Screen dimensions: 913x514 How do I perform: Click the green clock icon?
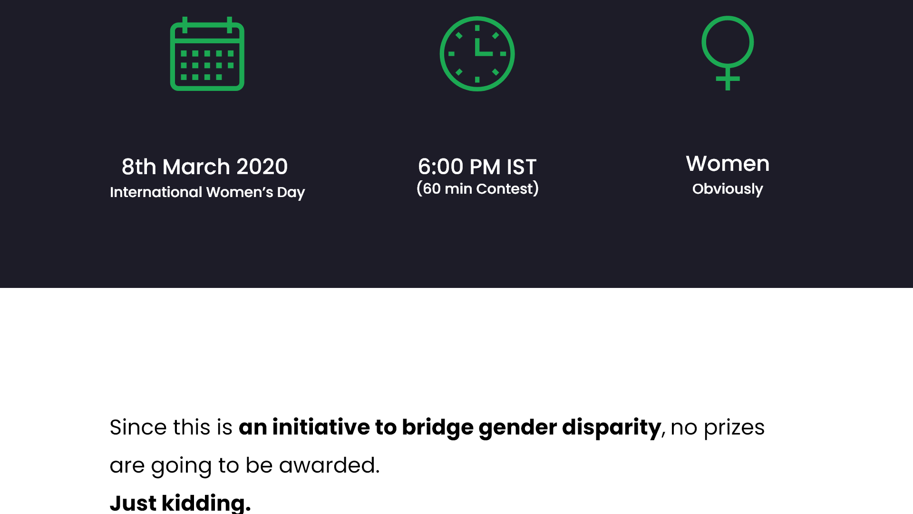[477, 54]
